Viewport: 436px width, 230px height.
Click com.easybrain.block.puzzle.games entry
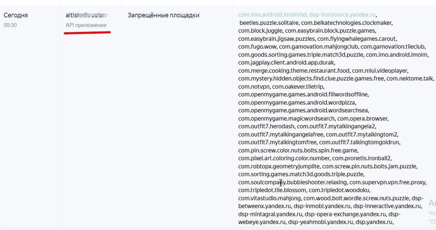(330, 31)
